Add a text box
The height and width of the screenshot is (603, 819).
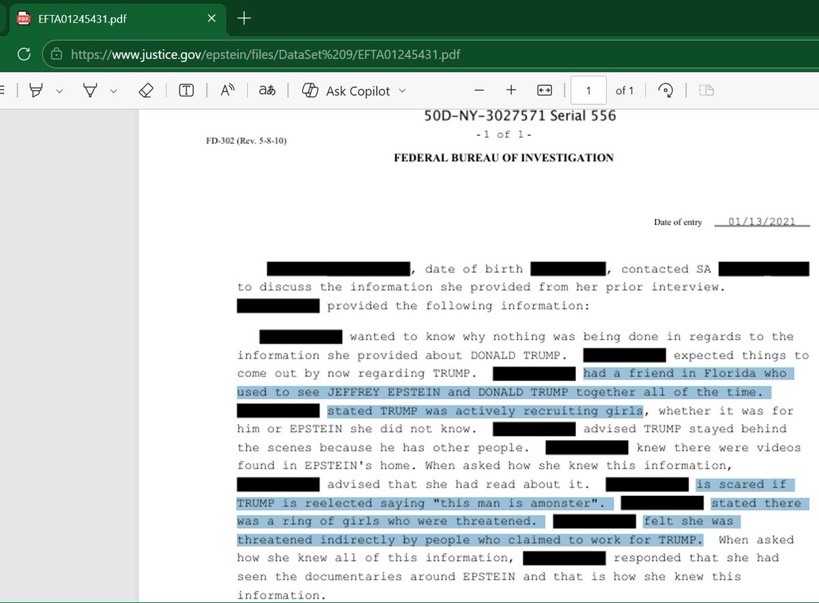coord(186,91)
